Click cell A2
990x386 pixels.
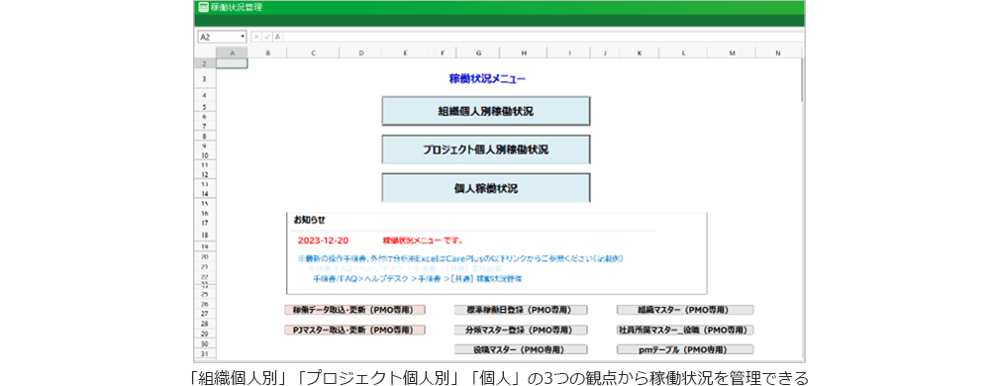[x=233, y=63]
